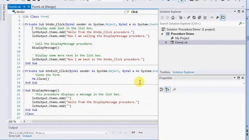
Task: Click the DisplayMessage() call on line 9
Action: pos(46,48)
